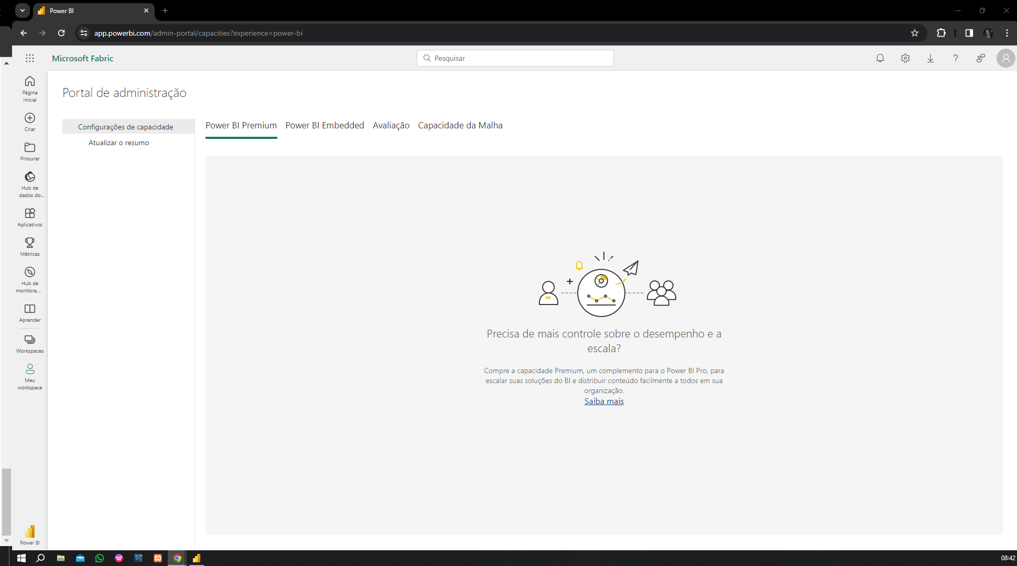Open File Explorer from taskbar
The height and width of the screenshot is (566, 1017).
tap(61, 558)
